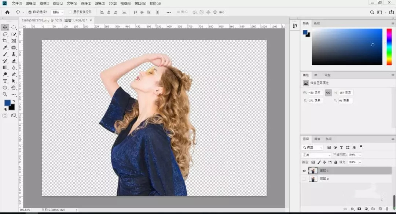Switch to the 通道 tab
The image size is (396, 214).
[317, 139]
